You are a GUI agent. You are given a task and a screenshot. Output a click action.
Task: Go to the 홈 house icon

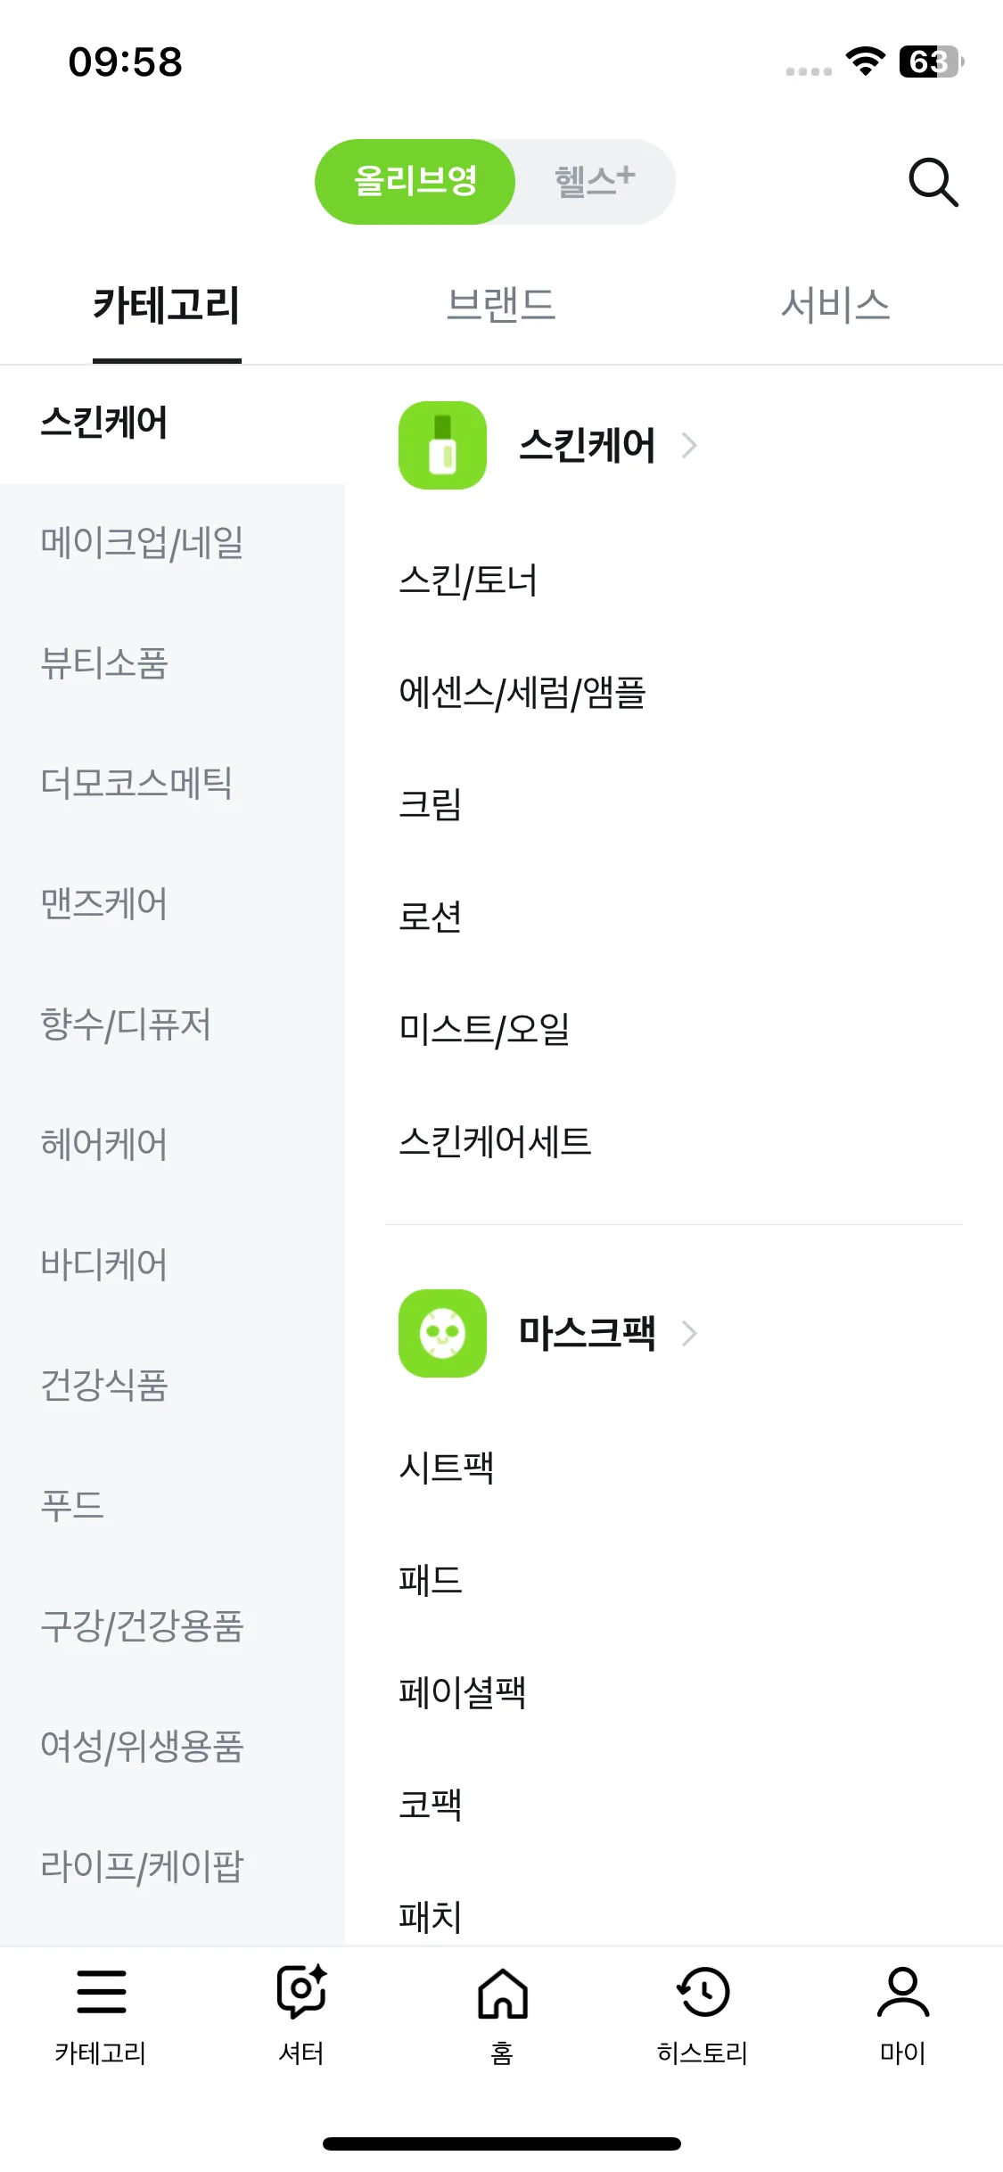point(502,1993)
